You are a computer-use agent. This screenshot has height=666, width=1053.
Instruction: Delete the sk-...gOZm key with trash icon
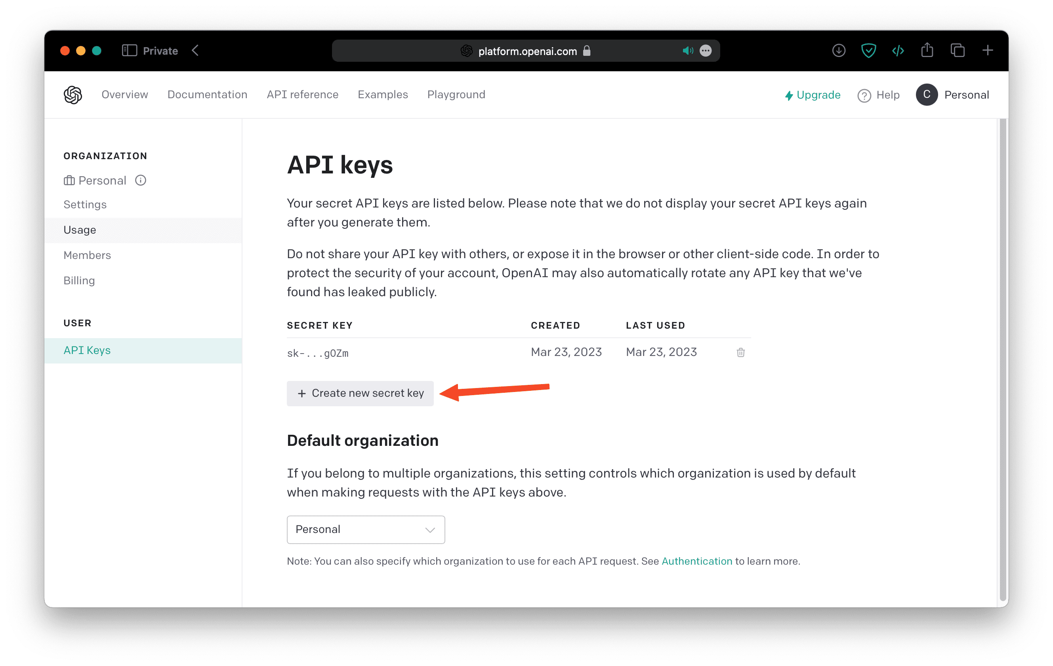pyautogui.click(x=740, y=352)
